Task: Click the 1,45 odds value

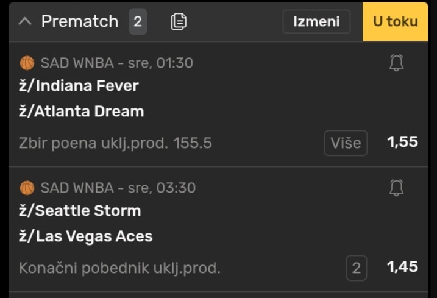Action: point(402,267)
